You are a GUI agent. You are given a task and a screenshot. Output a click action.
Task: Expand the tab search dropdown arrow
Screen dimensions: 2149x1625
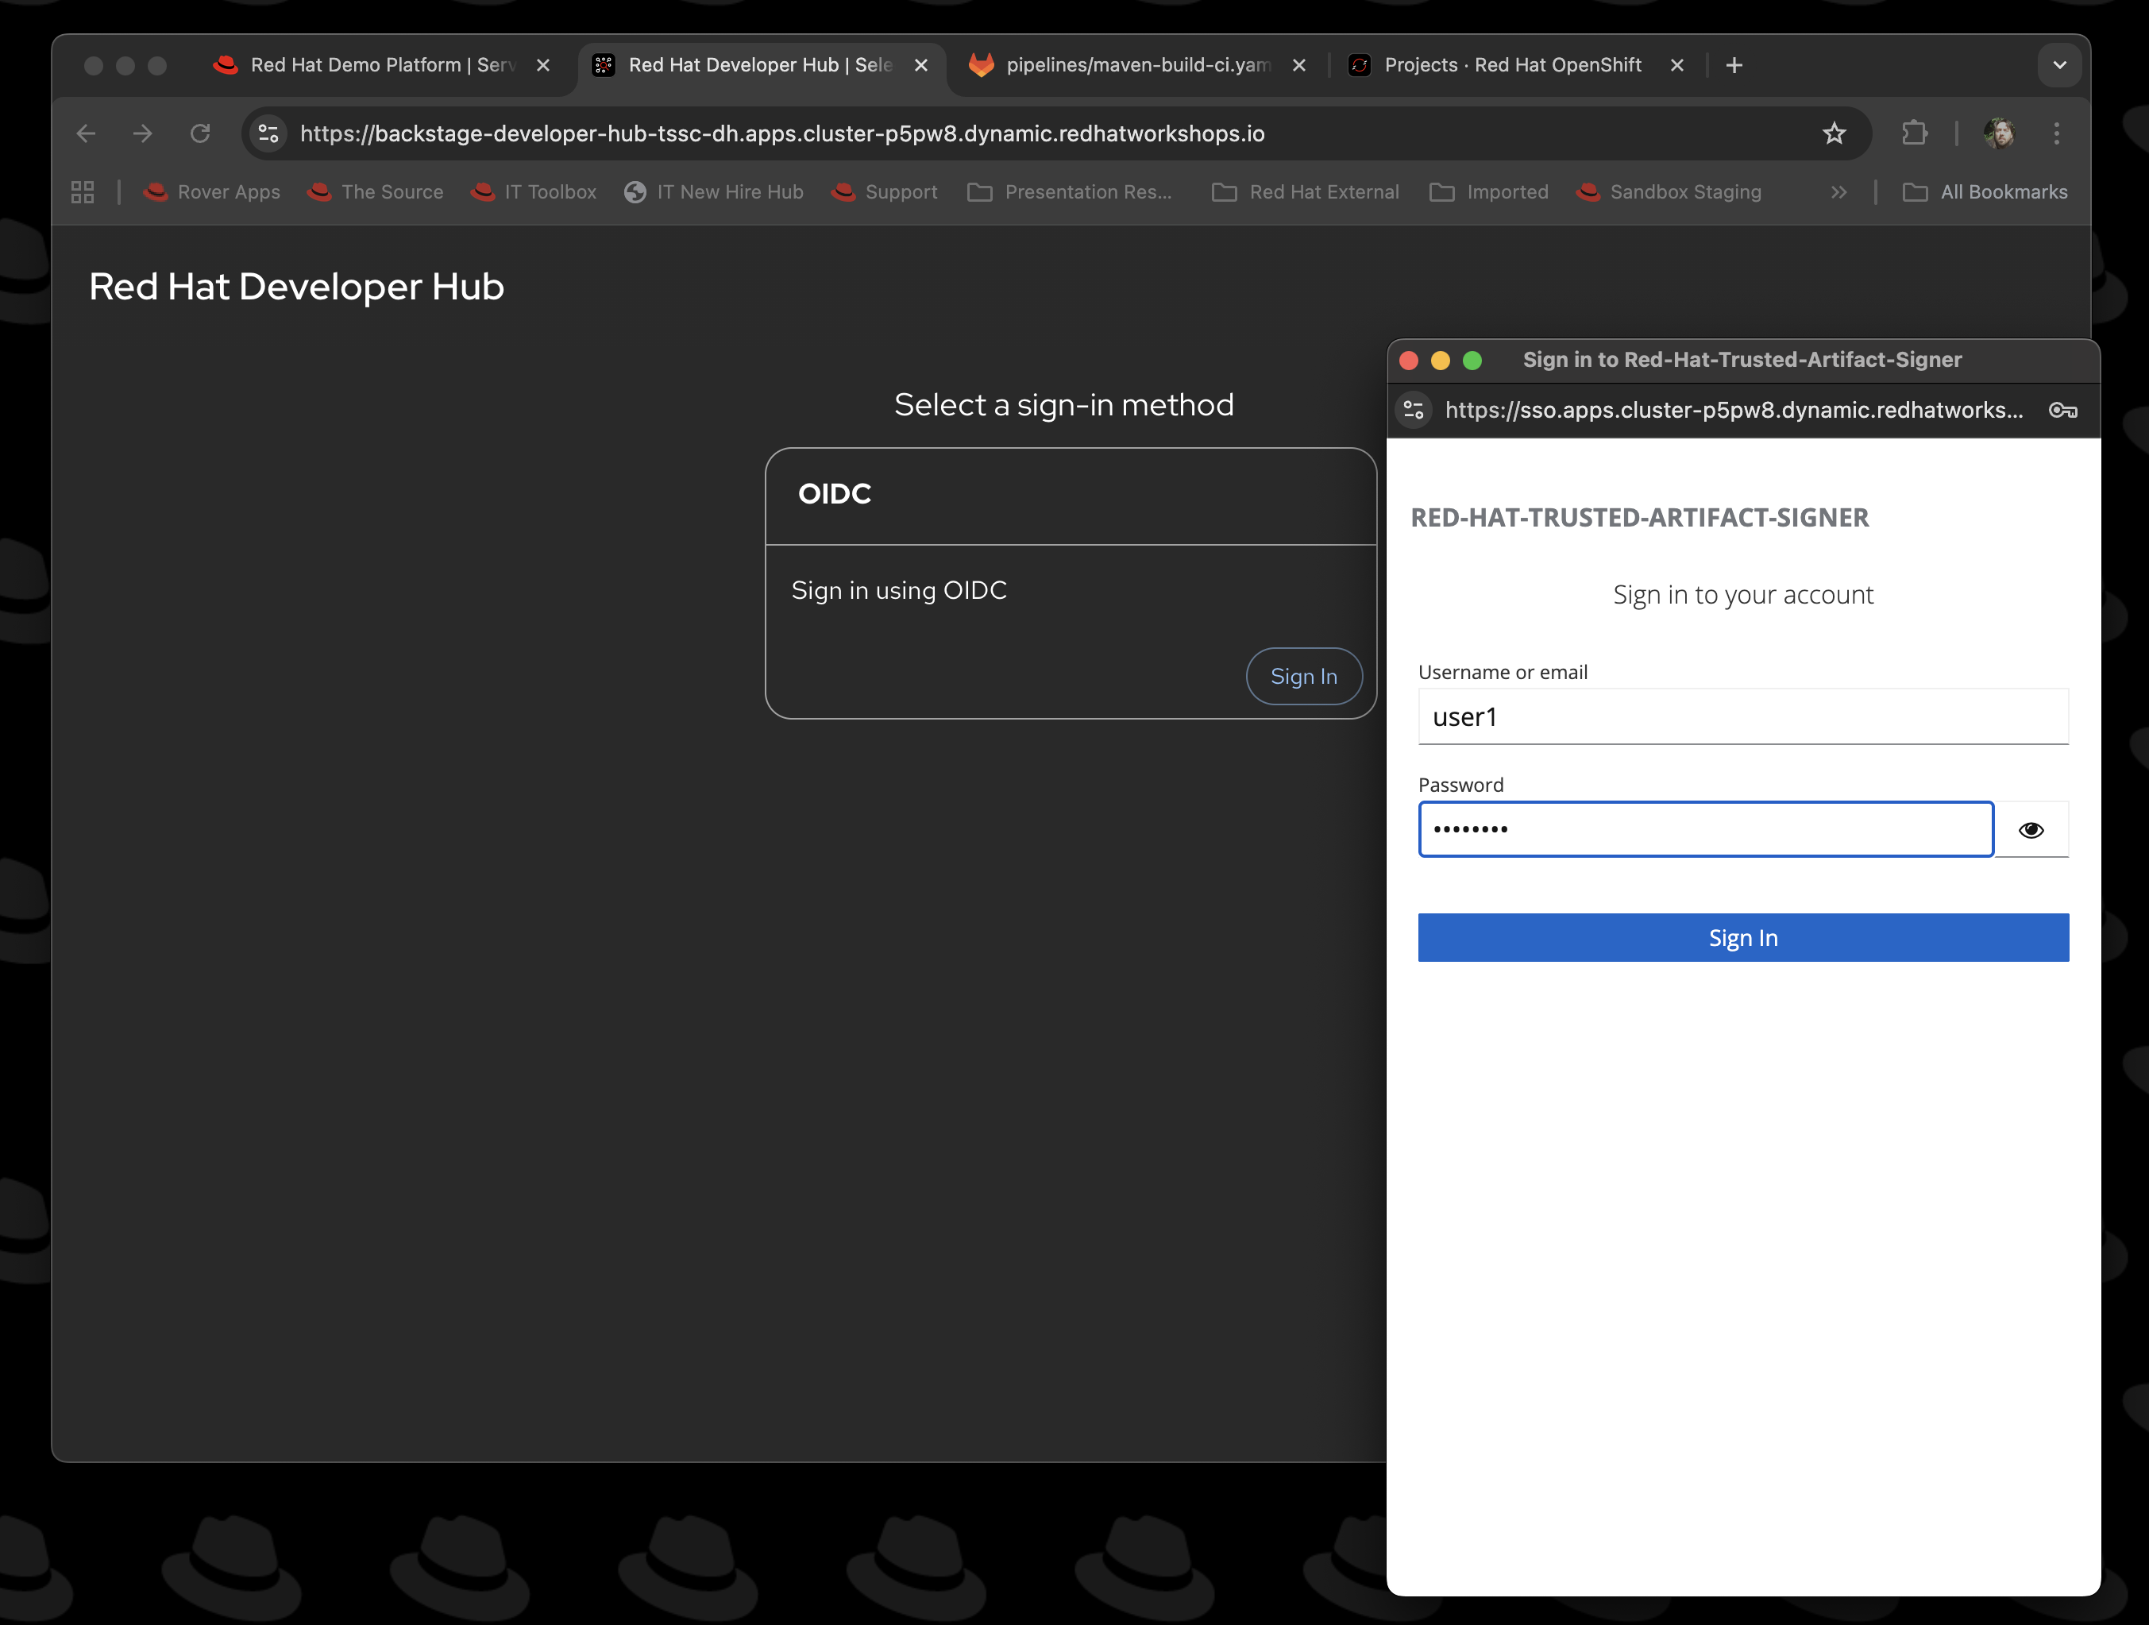pyautogui.click(x=2058, y=65)
